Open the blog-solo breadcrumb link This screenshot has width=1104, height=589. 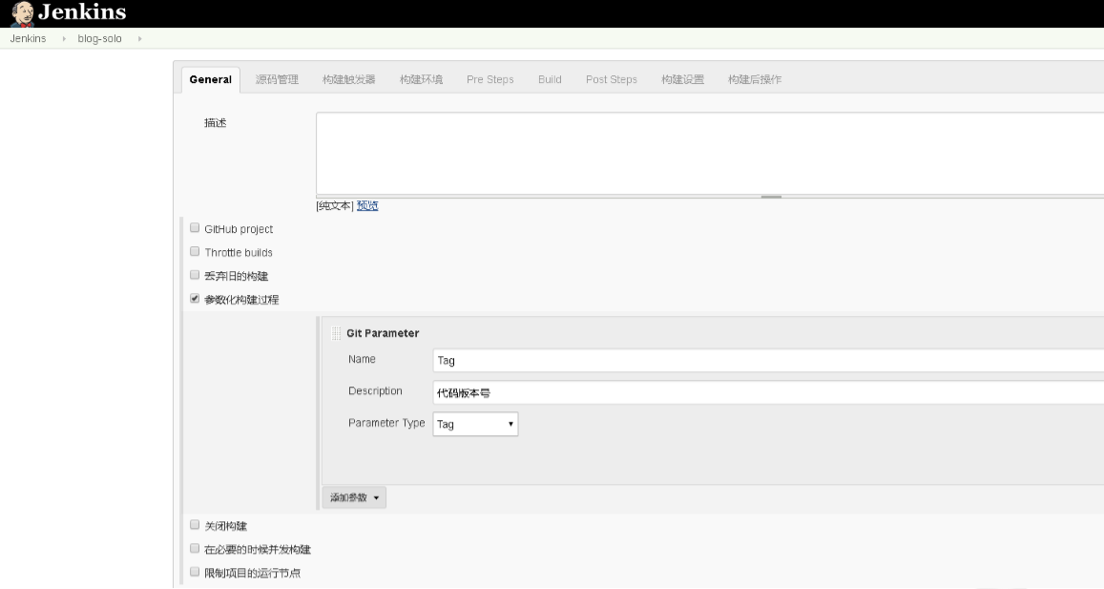(x=99, y=39)
